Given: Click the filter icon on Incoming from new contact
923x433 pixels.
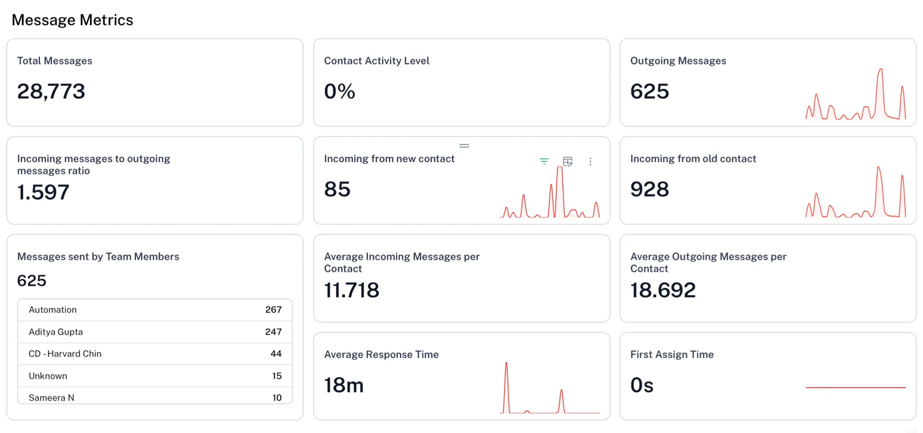Looking at the screenshot, I should 544,162.
